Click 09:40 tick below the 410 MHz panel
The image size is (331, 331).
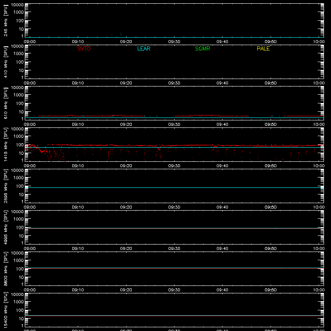pos(222,83)
